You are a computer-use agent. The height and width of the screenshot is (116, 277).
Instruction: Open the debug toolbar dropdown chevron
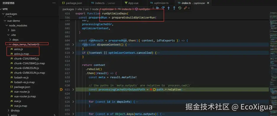click(189, 8)
